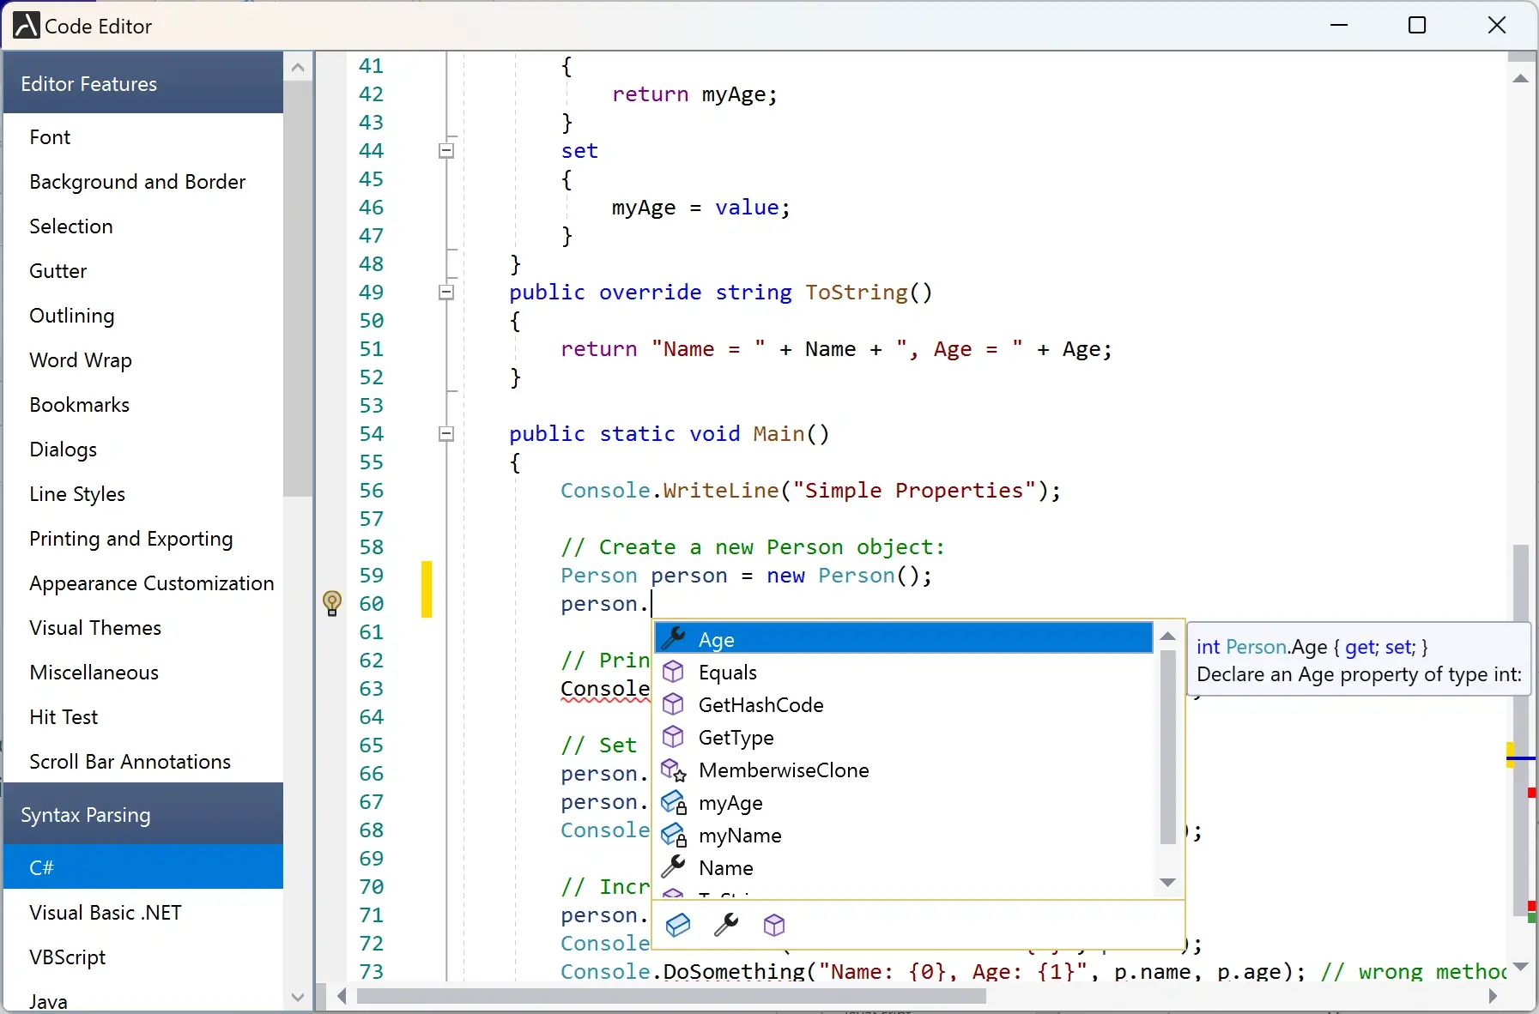Toggle the wrench methods filter in the completion popup
Screen dimensions: 1539x1014
[726, 926]
